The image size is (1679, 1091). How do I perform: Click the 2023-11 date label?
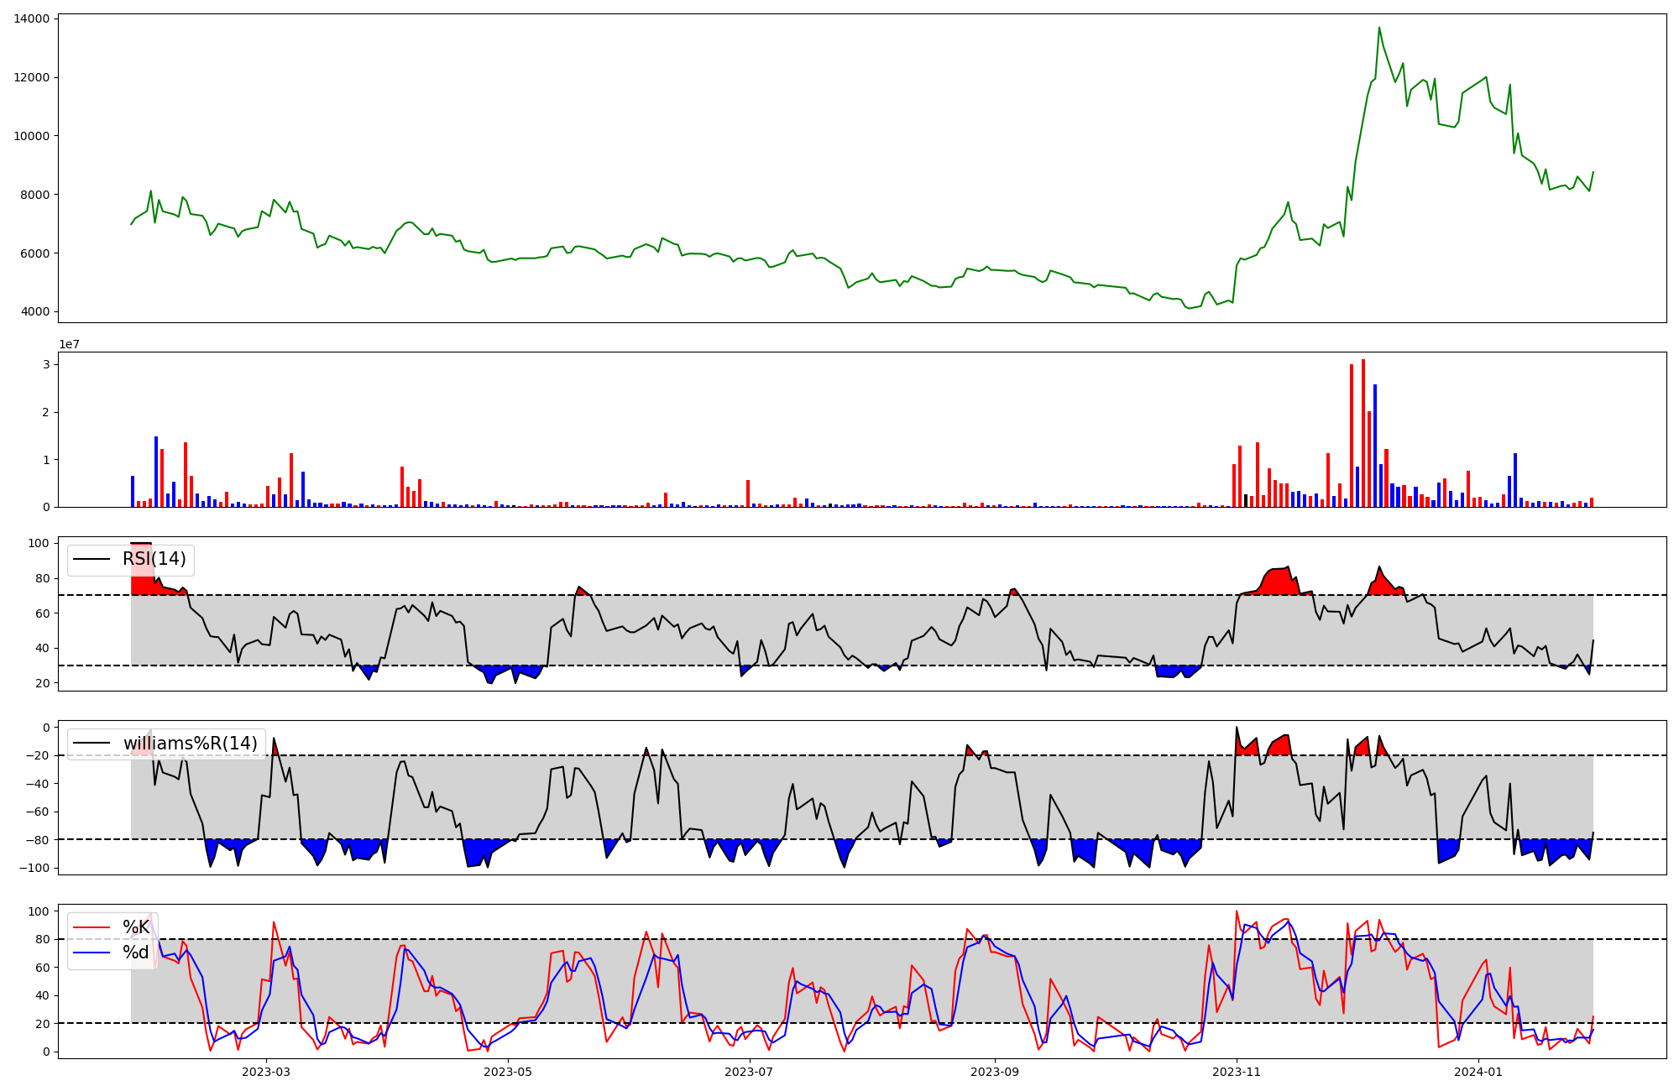(1237, 1072)
